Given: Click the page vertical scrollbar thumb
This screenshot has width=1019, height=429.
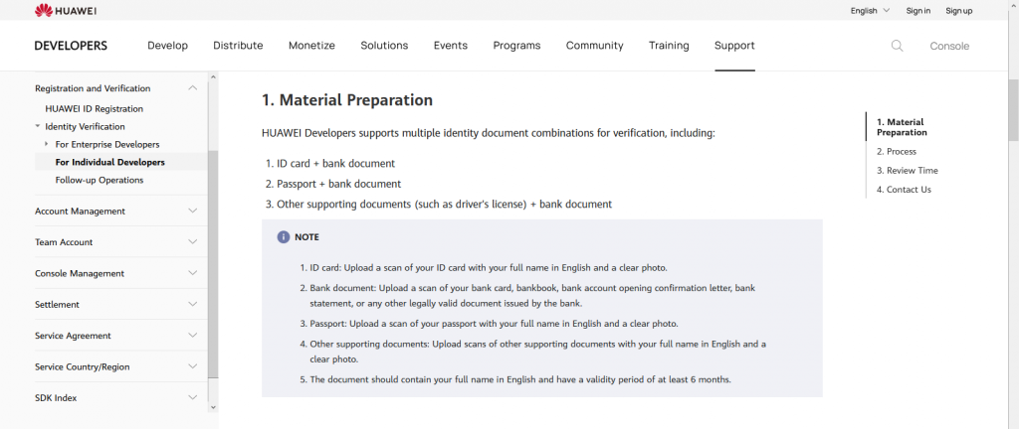Looking at the screenshot, I should (1013, 109).
